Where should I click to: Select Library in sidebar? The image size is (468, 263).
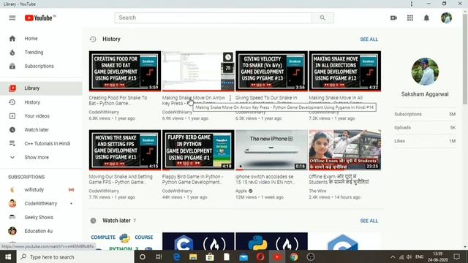[x=41, y=88]
